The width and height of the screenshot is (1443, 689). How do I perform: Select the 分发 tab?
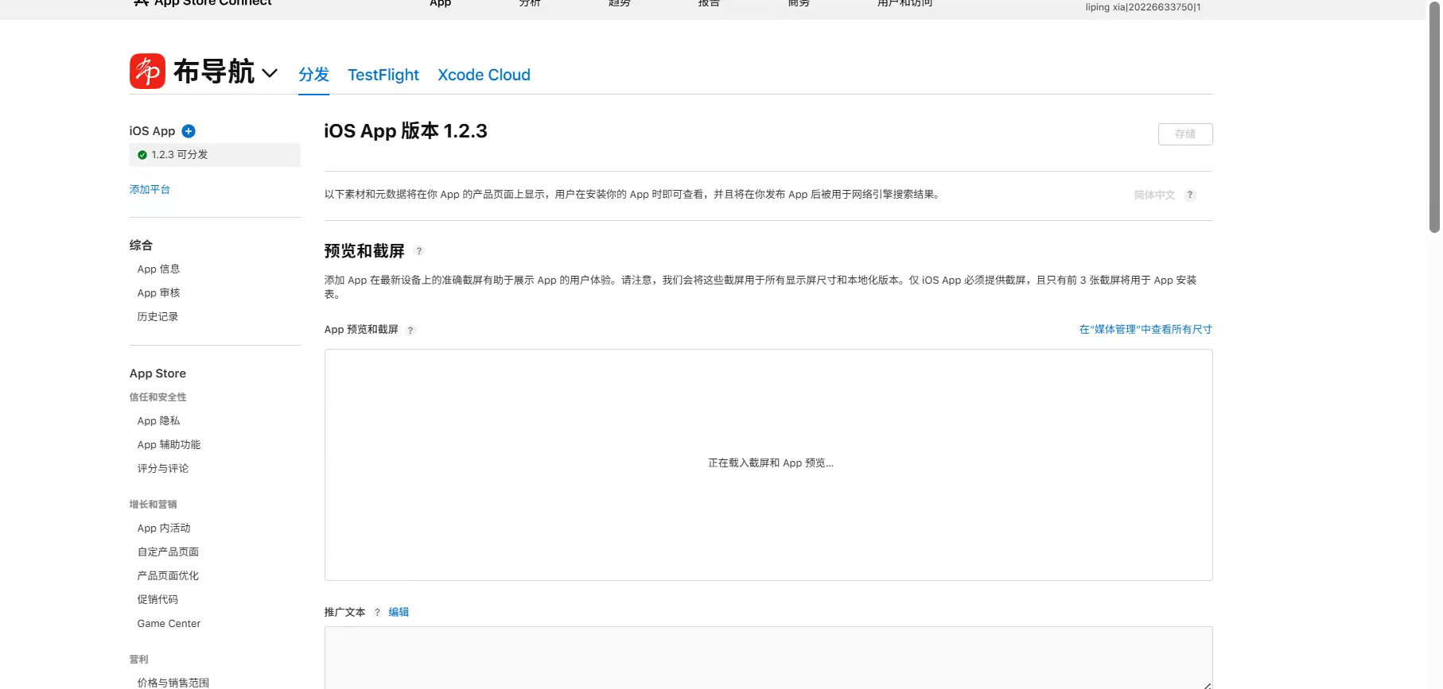coord(313,75)
